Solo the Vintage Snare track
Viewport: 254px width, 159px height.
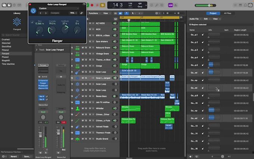pyautogui.click(x=86, y=53)
